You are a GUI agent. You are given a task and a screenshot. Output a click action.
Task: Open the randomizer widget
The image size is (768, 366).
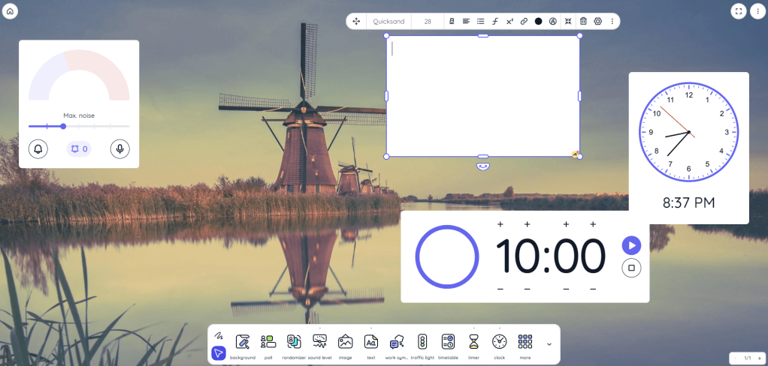293,343
